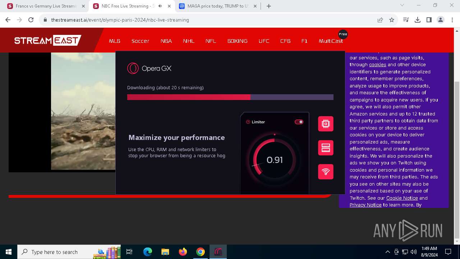
Task: Open the MLB menu item
Action: pos(115,41)
